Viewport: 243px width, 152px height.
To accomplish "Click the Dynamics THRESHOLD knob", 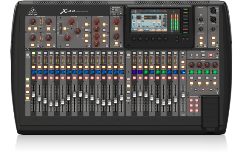I will [x=48, y=38].
